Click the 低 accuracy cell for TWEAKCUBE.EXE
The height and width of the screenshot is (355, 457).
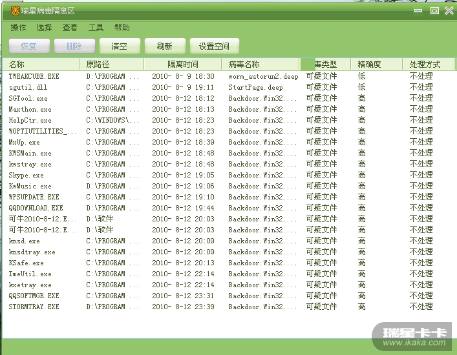point(362,76)
